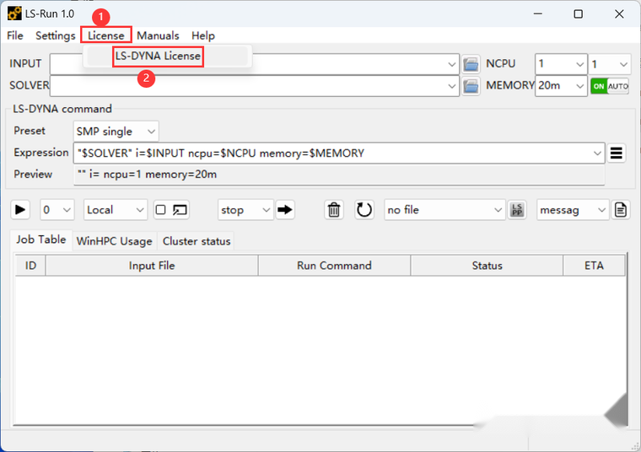Screen dimensions: 641x452
Task: Open the message file document icon
Action: click(x=621, y=210)
